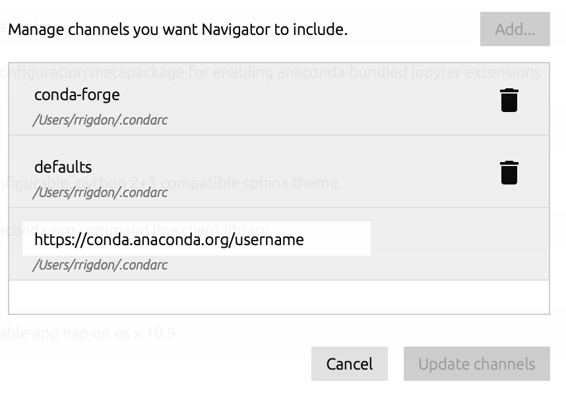Confirm with the Update channels button
The image size is (566, 394).
tap(476, 364)
